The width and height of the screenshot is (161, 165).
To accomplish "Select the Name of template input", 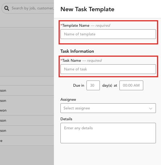I will [x=108, y=34].
